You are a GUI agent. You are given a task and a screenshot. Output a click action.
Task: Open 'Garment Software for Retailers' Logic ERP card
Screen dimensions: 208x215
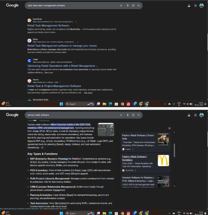pyautogui.click(x=146, y=181)
